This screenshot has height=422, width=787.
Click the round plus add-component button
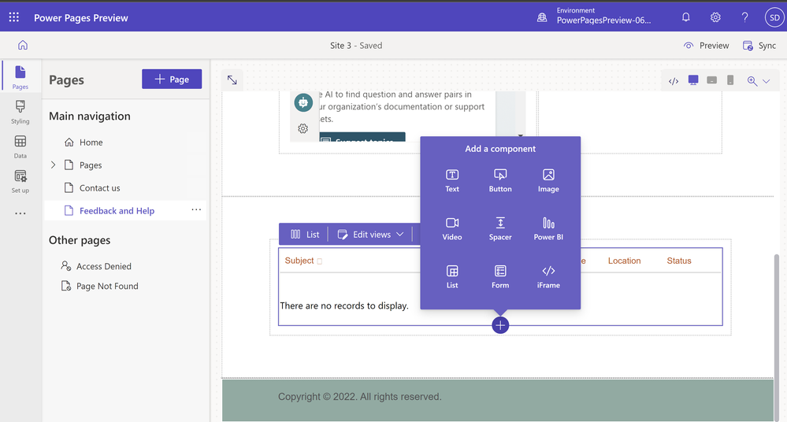(500, 325)
